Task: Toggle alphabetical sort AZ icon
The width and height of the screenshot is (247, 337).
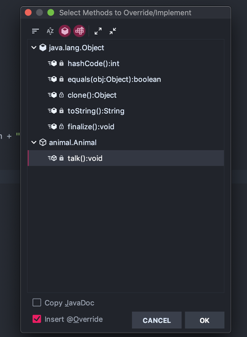Action: tap(50, 31)
